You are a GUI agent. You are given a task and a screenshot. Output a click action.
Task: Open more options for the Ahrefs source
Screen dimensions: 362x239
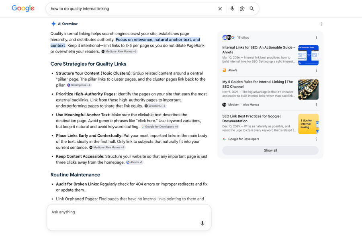pos(316,70)
